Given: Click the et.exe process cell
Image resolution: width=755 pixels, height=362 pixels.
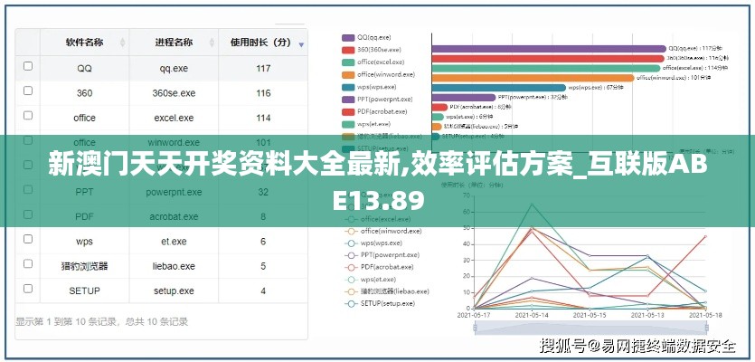Looking at the screenshot, I should pos(174,242).
